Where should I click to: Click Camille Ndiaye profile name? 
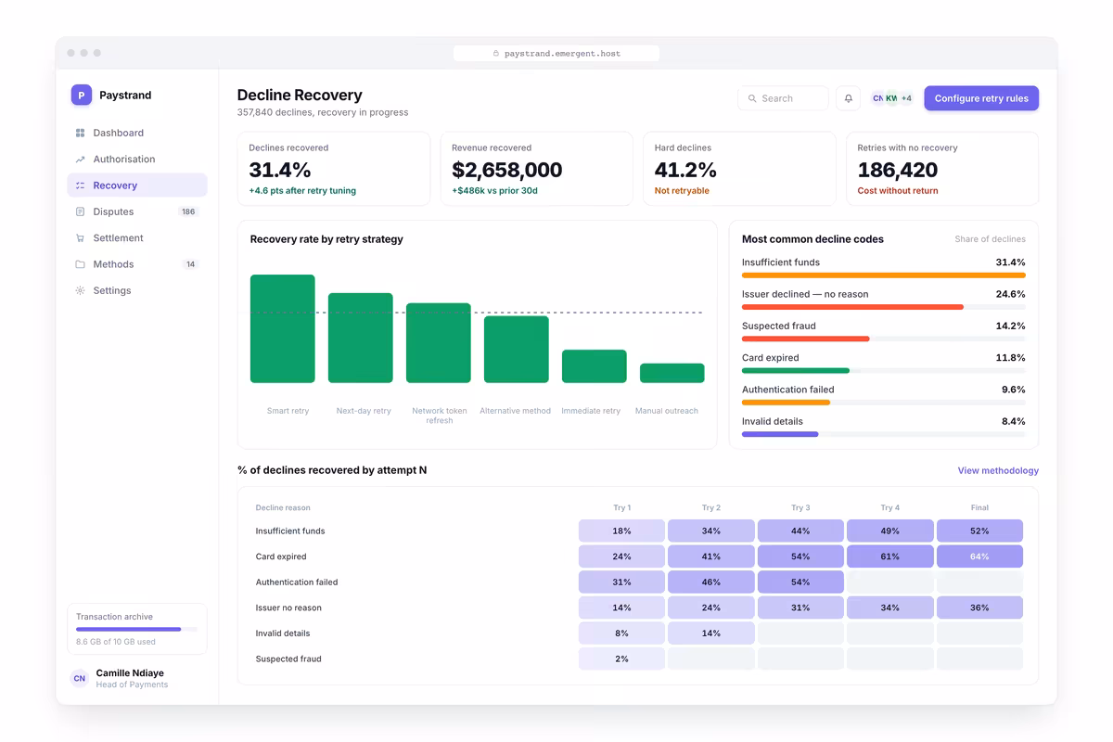tap(130, 673)
